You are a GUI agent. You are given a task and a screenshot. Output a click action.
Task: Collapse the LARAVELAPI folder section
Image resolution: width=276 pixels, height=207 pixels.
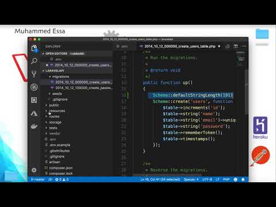click(x=76, y=71)
